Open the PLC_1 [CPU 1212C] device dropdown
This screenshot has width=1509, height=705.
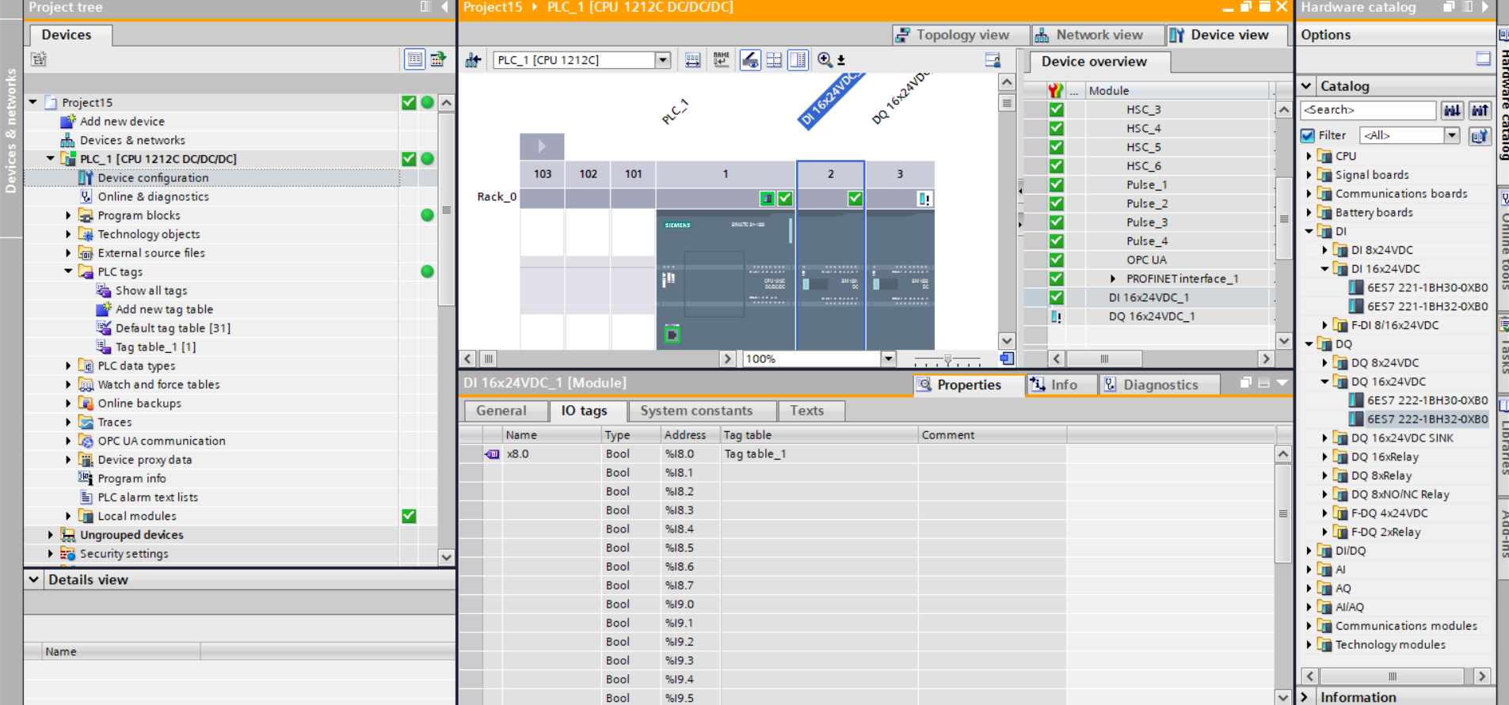[x=663, y=60]
